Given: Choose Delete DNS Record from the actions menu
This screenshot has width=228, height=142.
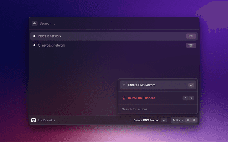Looking at the screenshot, I should (x=141, y=98).
